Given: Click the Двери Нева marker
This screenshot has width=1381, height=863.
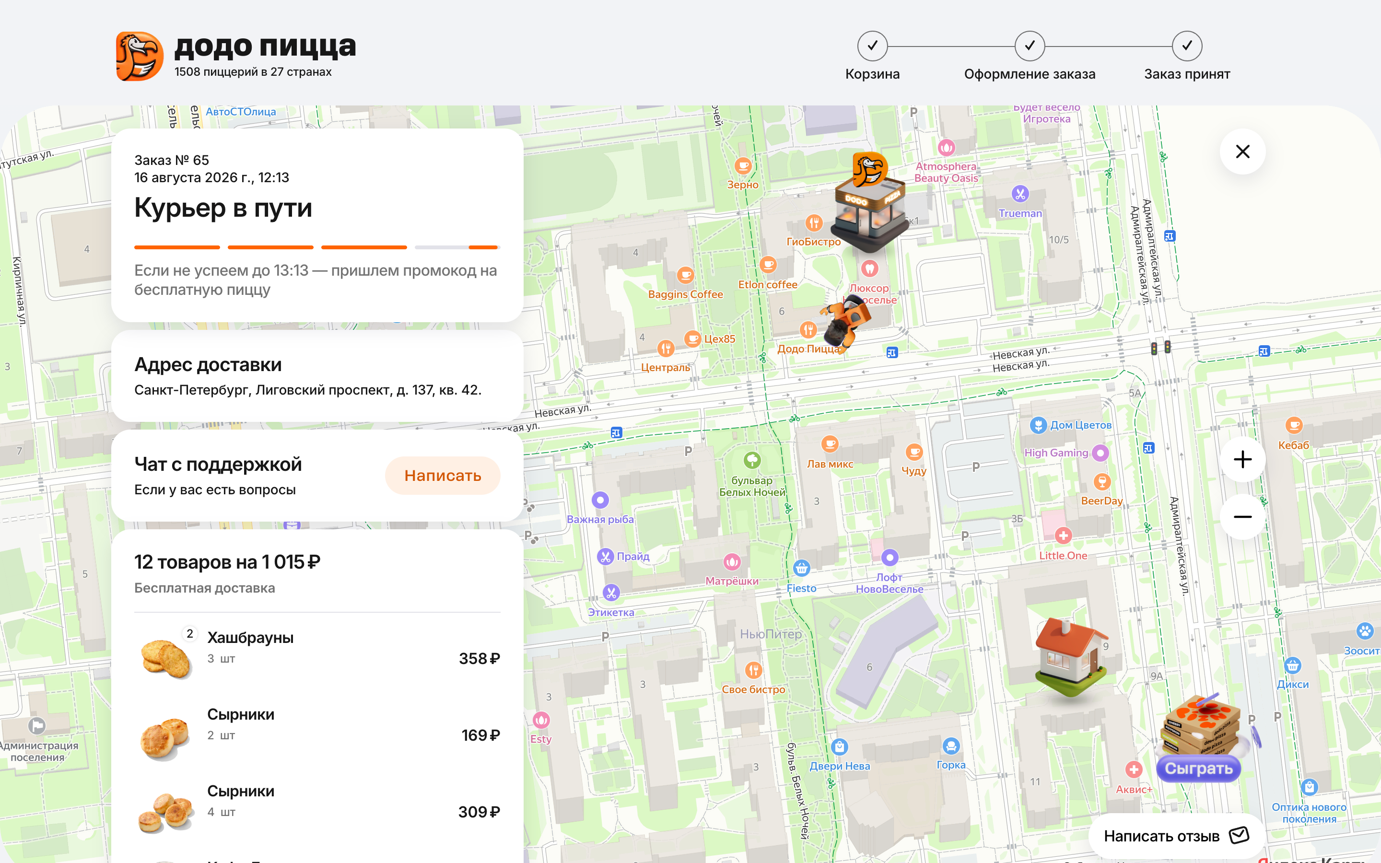Looking at the screenshot, I should coord(840,746).
